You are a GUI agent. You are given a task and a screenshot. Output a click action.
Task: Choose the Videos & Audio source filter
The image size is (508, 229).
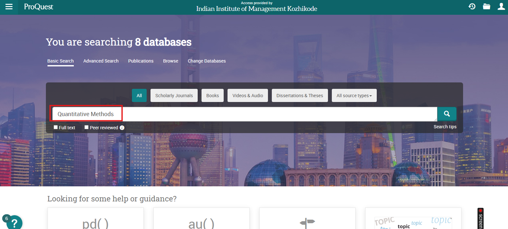pyautogui.click(x=247, y=96)
